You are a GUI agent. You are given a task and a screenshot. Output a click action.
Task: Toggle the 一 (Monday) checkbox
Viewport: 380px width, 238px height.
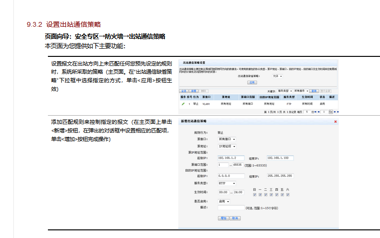(x=260, y=195)
